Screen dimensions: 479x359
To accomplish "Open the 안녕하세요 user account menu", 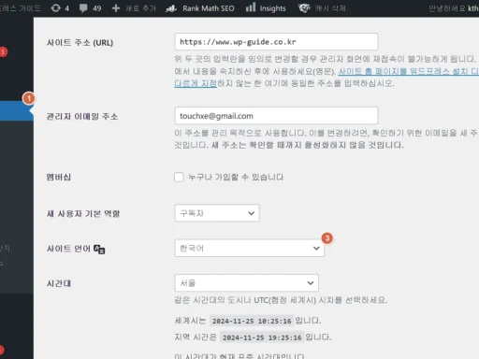I will coord(454,8).
